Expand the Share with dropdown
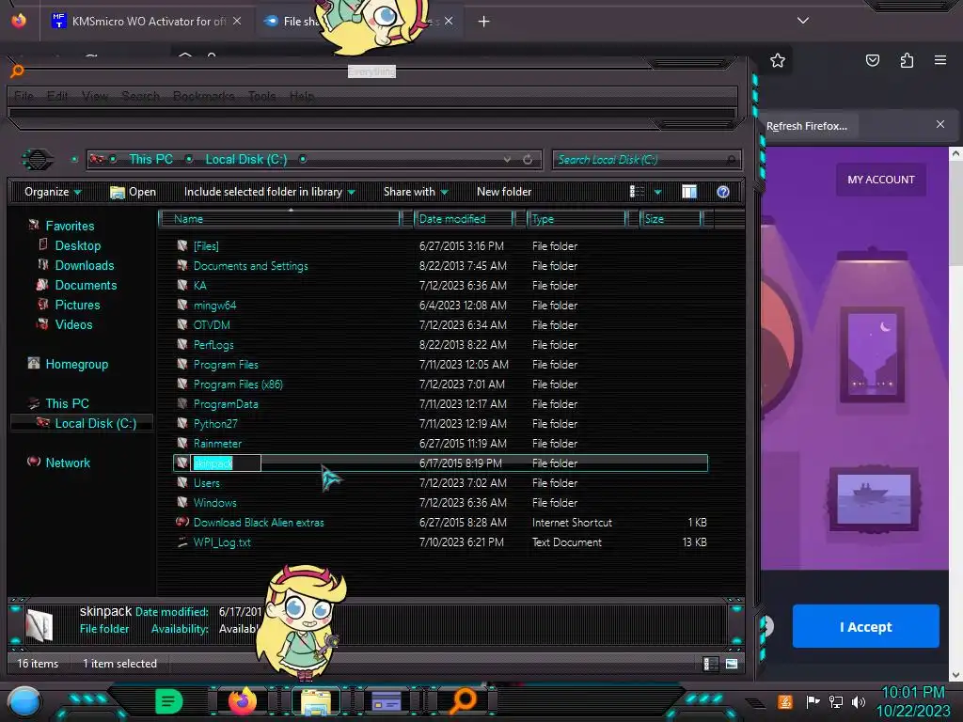This screenshot has width=963, height=722. [x=416, y=192]
